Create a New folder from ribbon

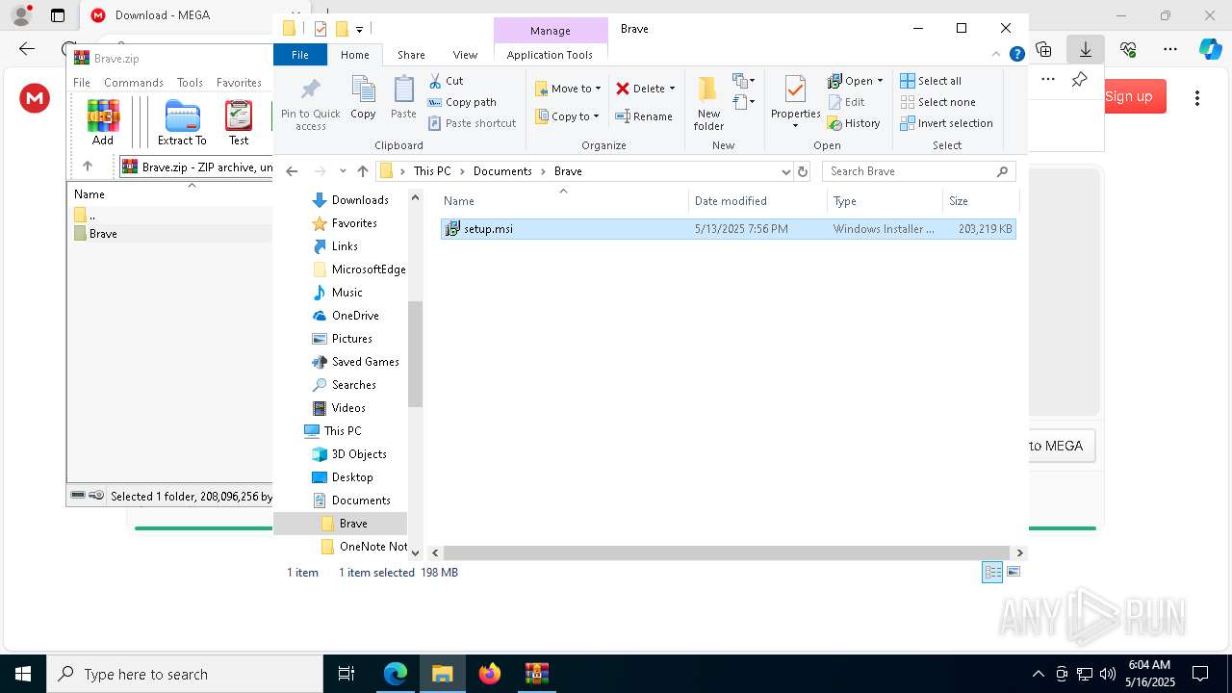pyautogui.click(x=708, y=103)
